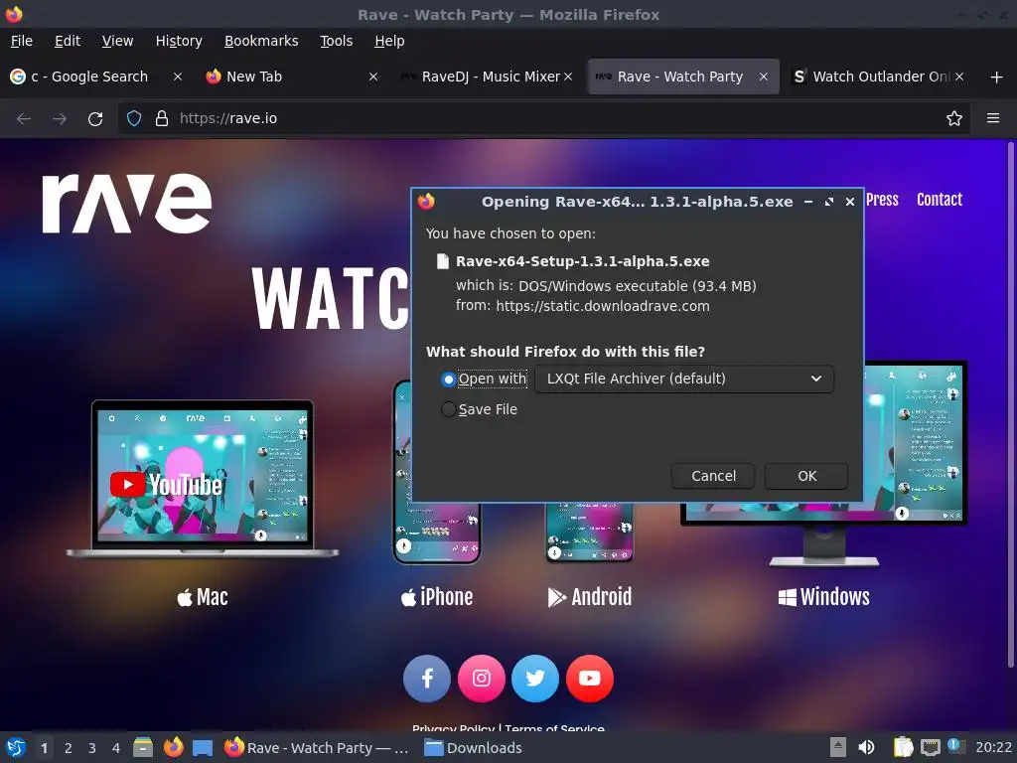This screenshot has width=1017, height=763.
Task: Click the Rave-x64-Setup-1.3.1-alpha.5.exe file name
Action: (582, 261)
